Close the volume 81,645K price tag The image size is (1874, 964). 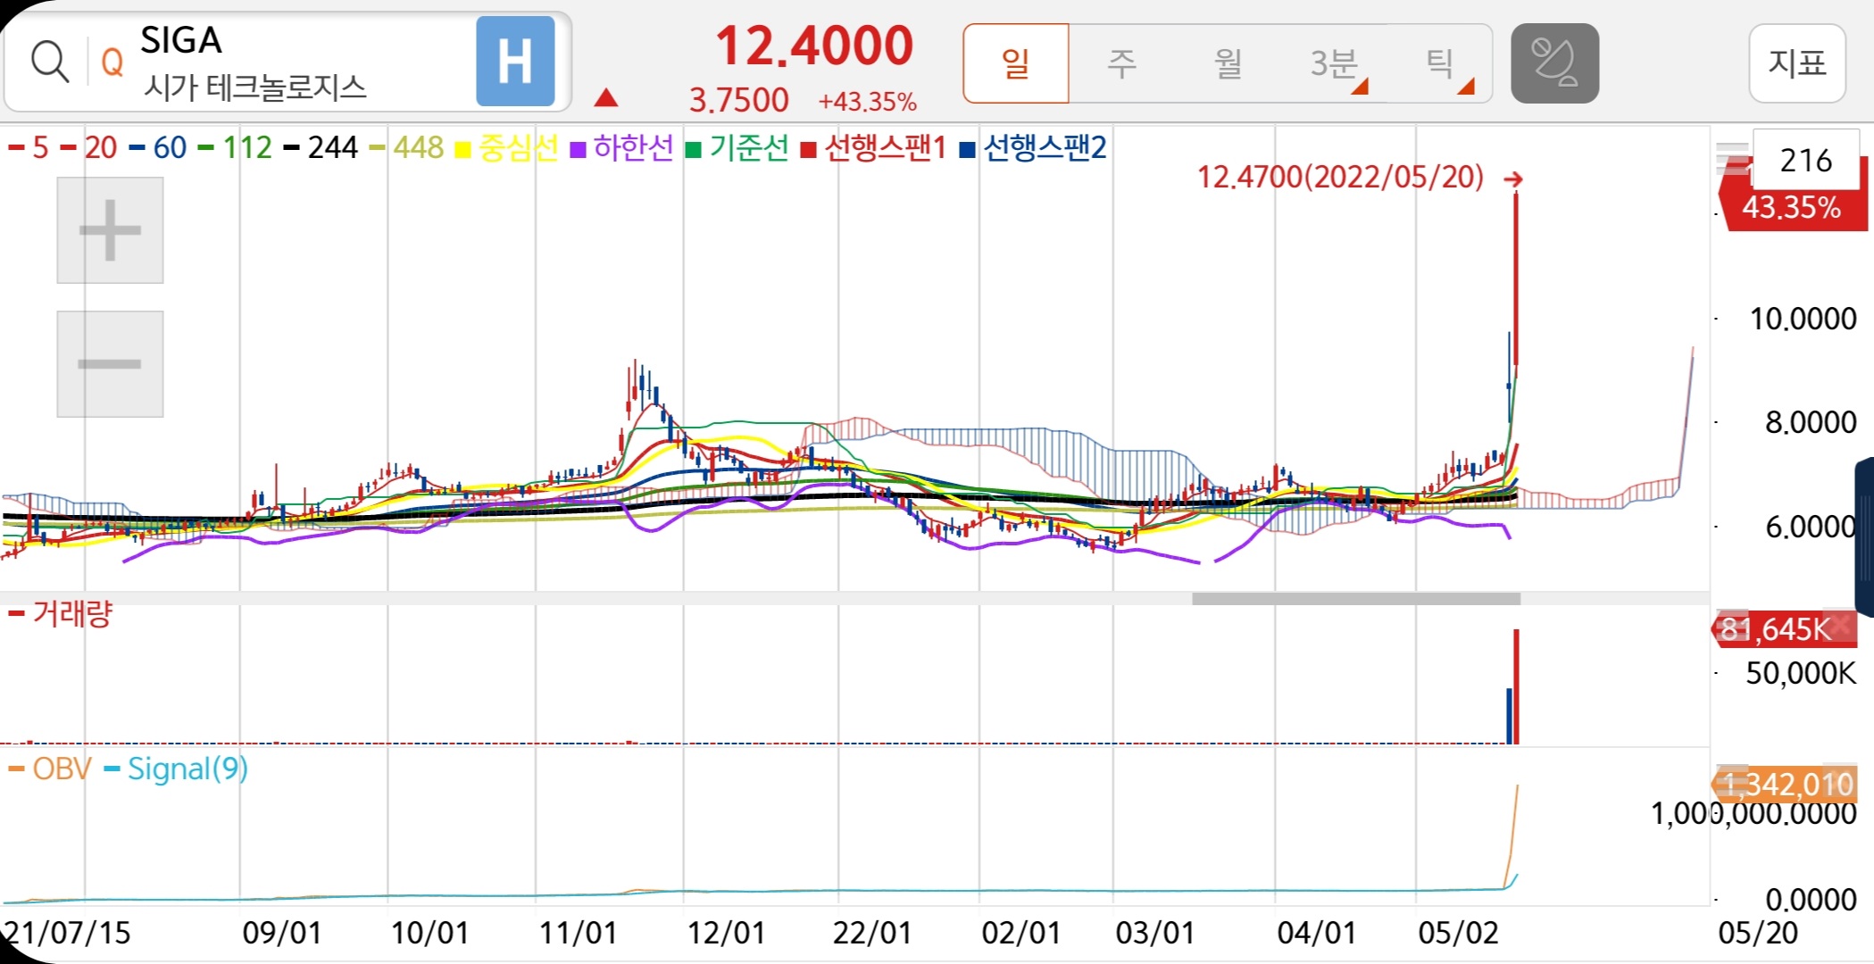point(1841,627)
